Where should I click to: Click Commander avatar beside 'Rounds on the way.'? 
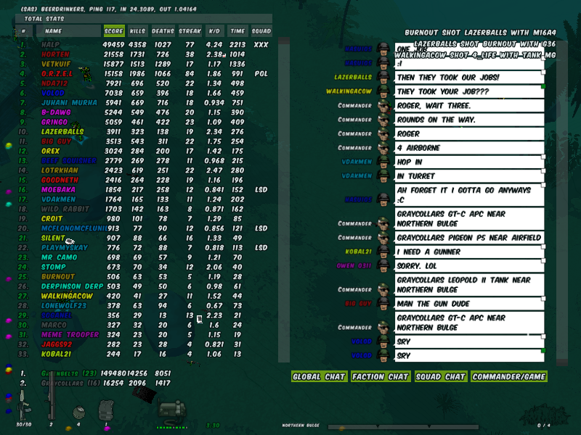(x=384, y=120)
